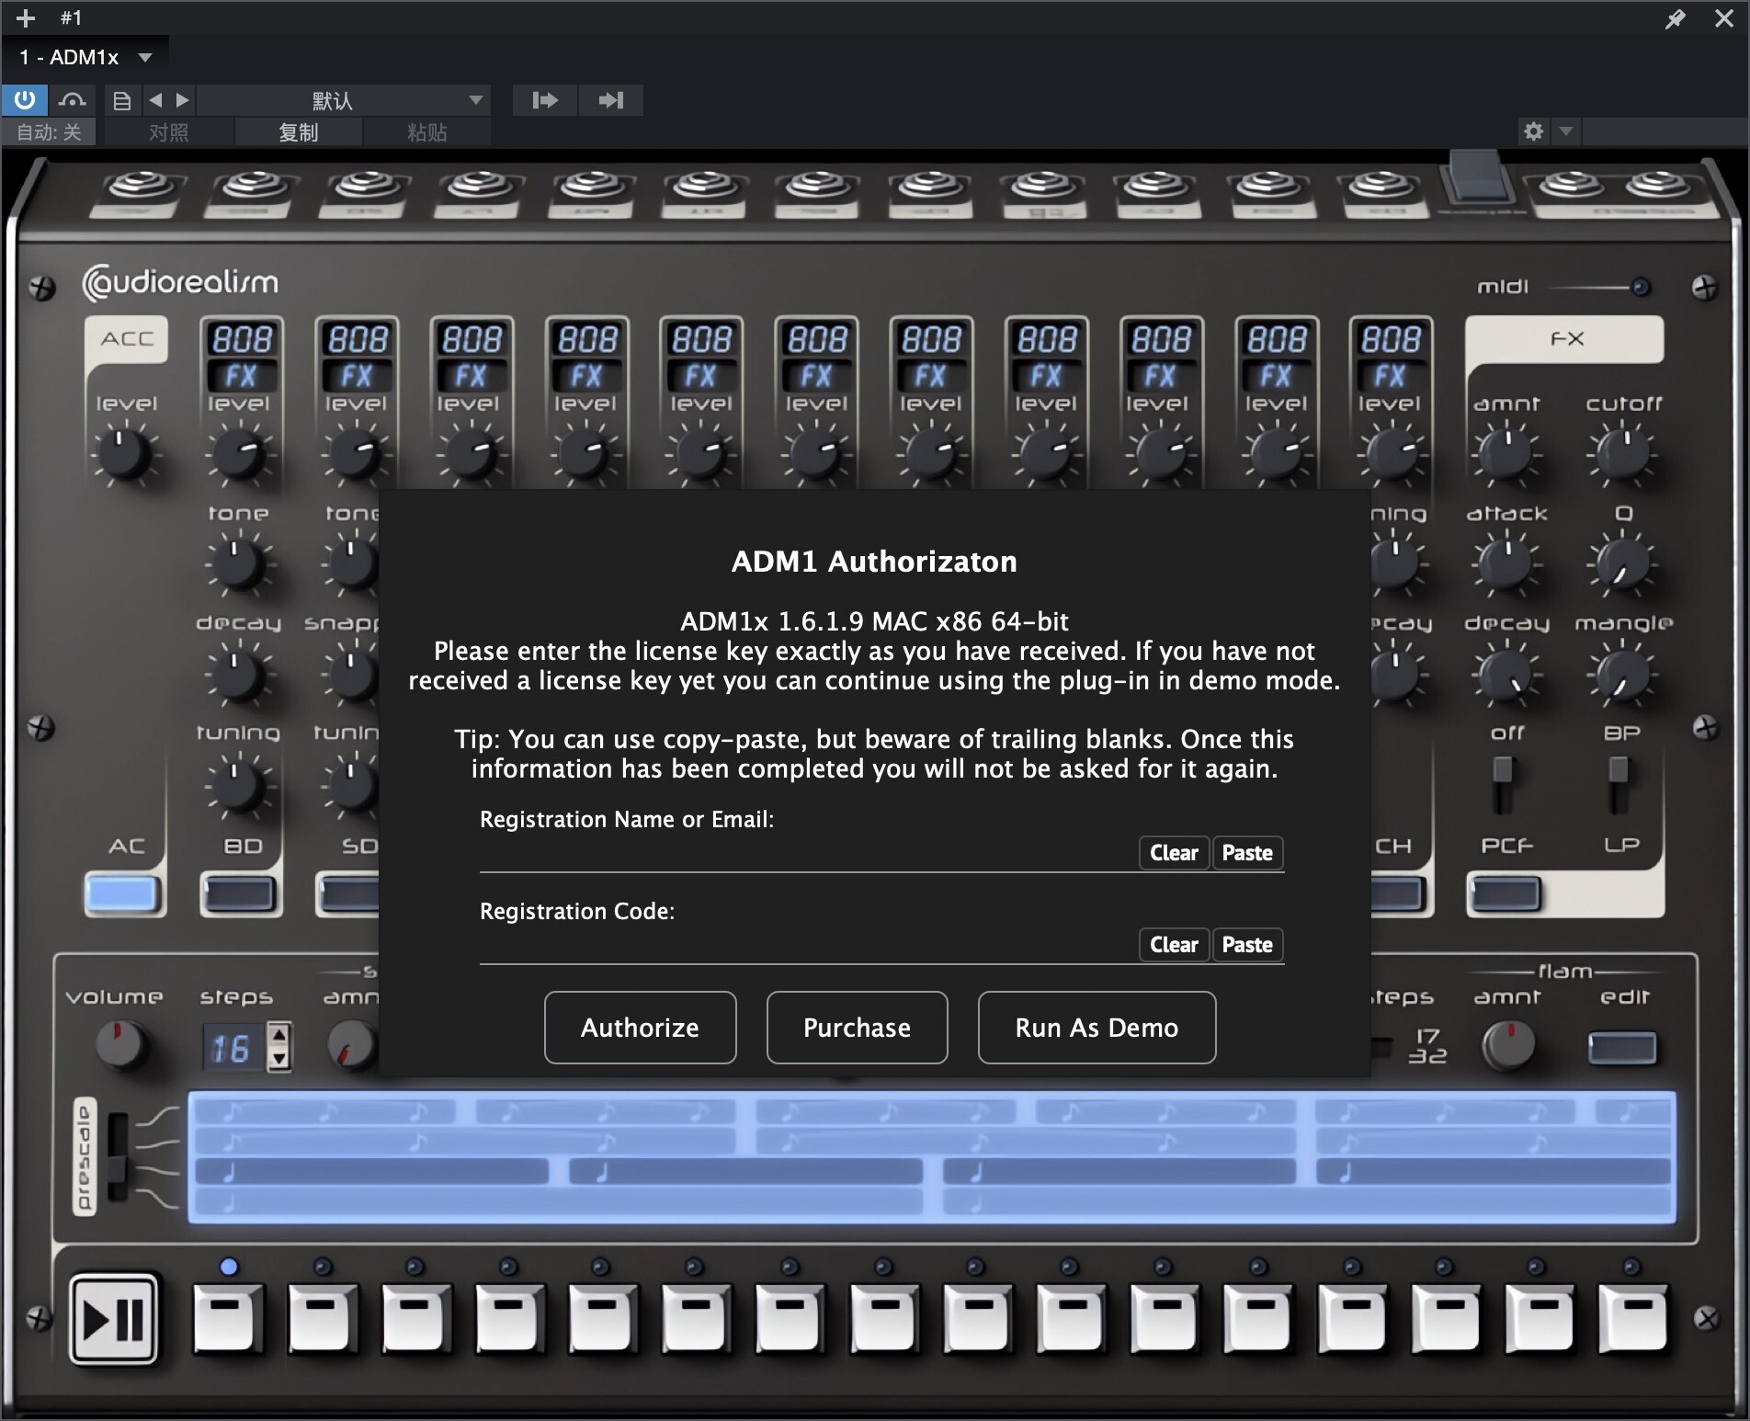Image resolution: width=1750 pixels, height=1421 pixels.
Task: Click the last 808 FX channel display
Action: pyautogui.click(x=1391, y=357)
